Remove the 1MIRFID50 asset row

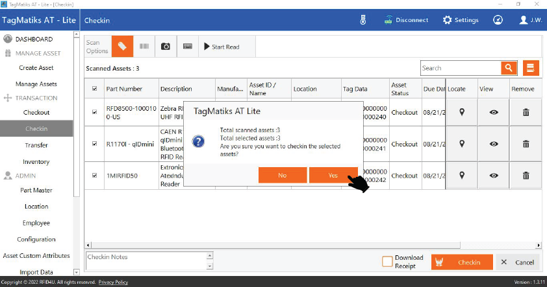(x=526, y=176)
